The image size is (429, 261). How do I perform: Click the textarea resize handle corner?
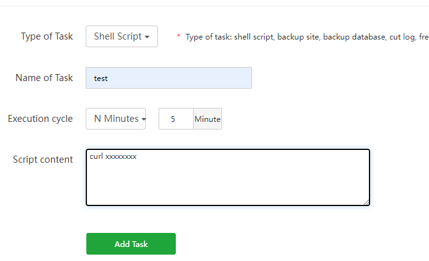click(x=366, y=202)
